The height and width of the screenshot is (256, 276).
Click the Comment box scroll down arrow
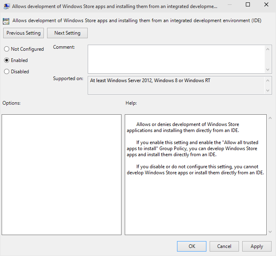[x=268, y=70]
